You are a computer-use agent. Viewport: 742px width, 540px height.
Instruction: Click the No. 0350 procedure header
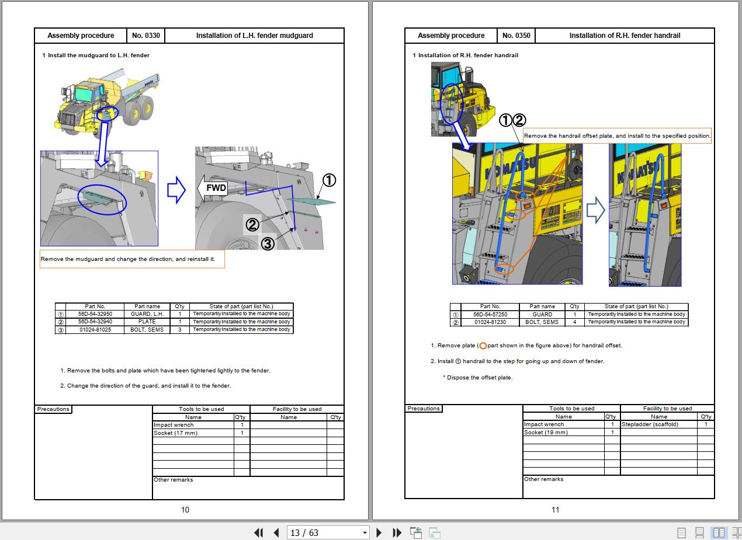[x=516, y=36]
